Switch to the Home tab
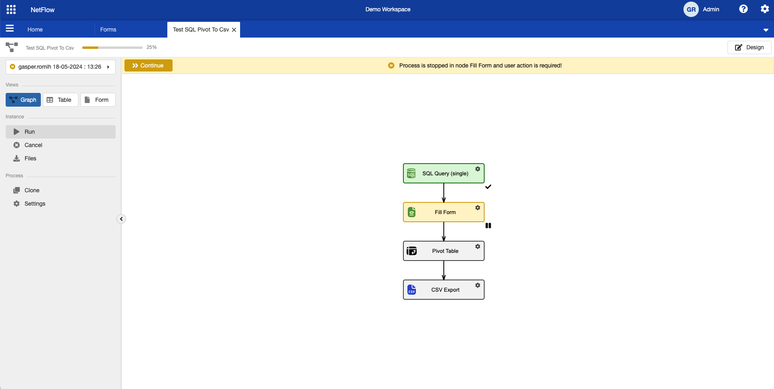This screenshot has height=389, width=774. (x=35, y=29)
